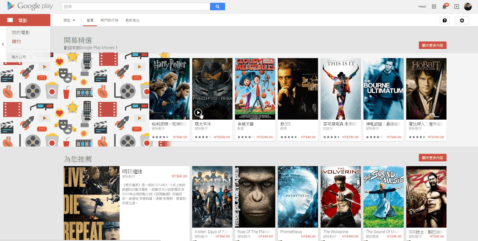Click NT$40.00 price under 神鬼認證
The image size is (478, 241).
[x=394, y=137]
